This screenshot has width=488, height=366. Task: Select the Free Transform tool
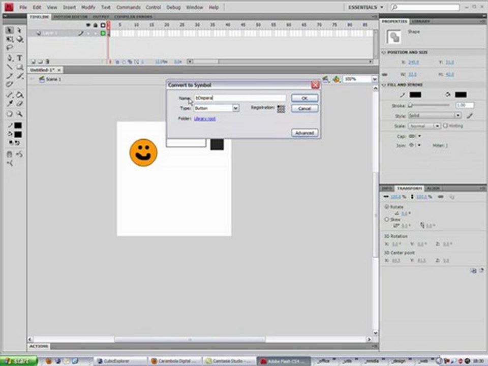point(10,39)
